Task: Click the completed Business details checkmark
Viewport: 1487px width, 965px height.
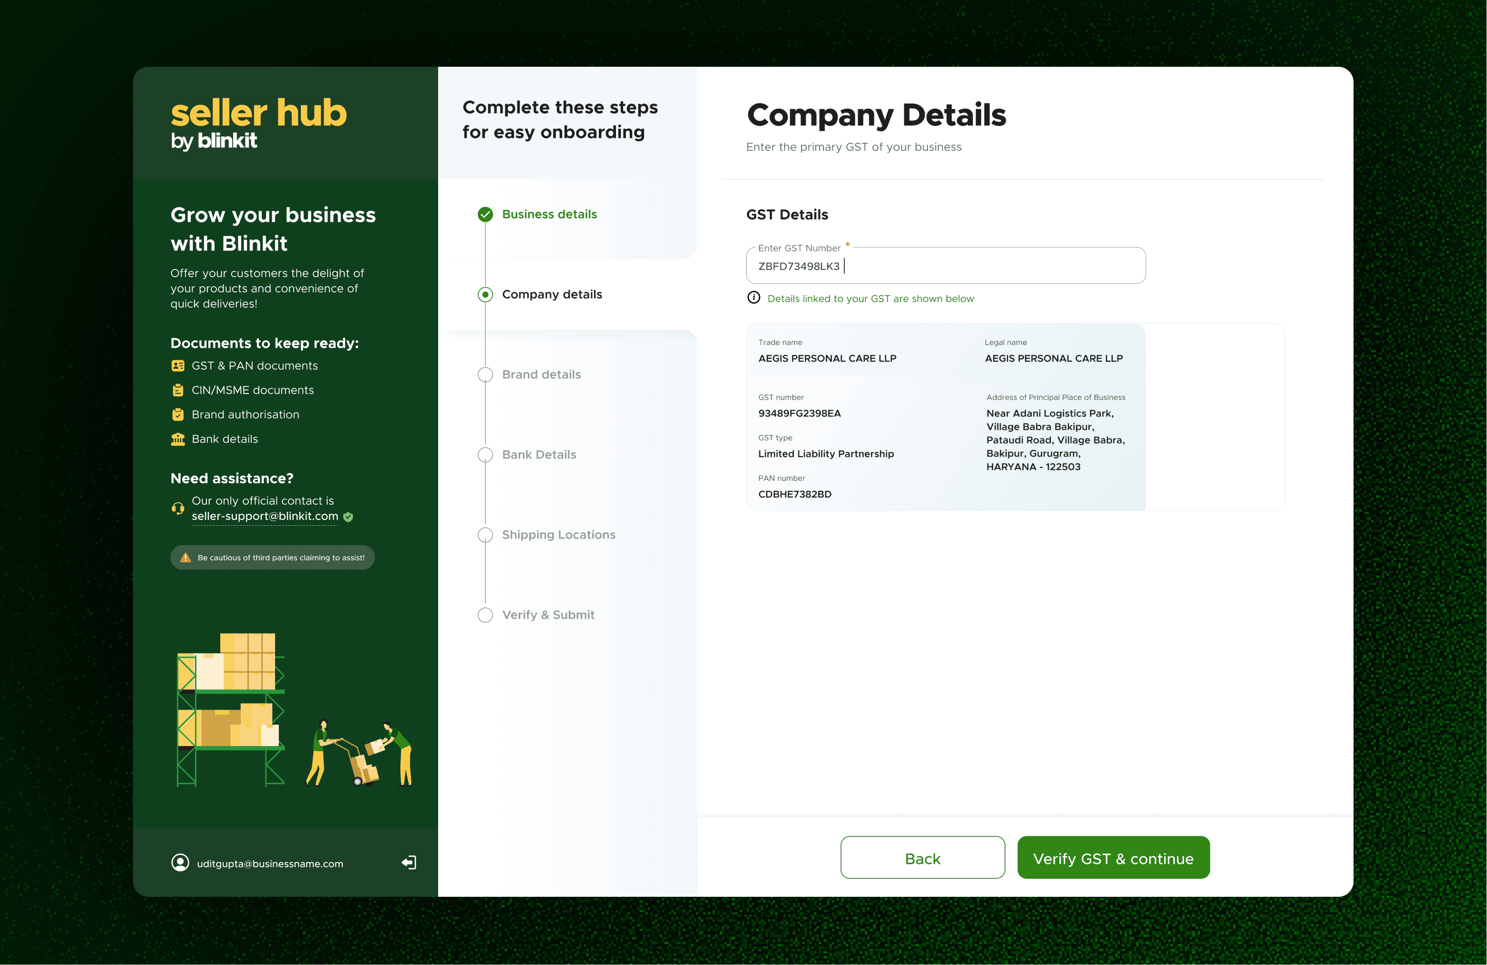Action: (485, 214)
